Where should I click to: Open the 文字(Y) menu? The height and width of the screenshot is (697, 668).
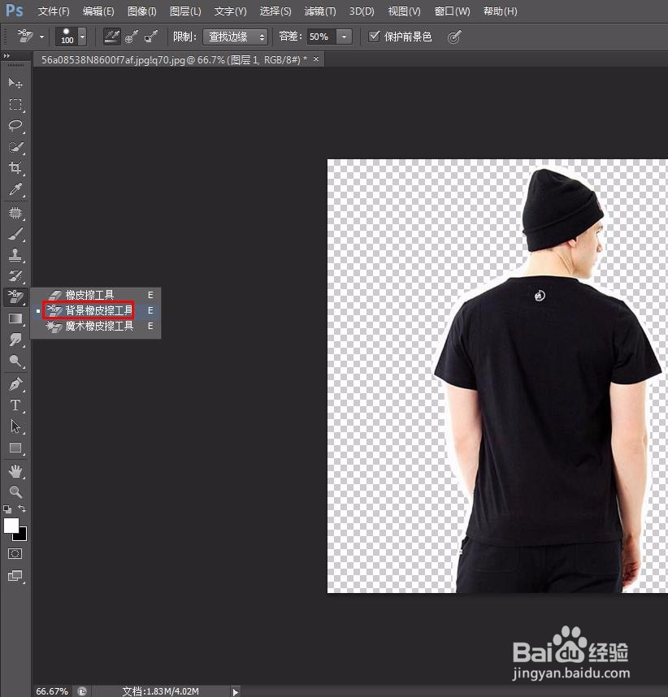coord(230,11)
